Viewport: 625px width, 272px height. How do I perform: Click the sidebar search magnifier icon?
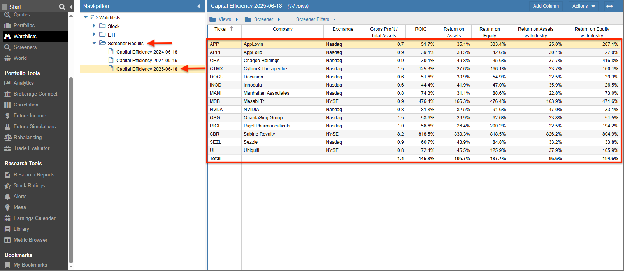coord(62,7)
